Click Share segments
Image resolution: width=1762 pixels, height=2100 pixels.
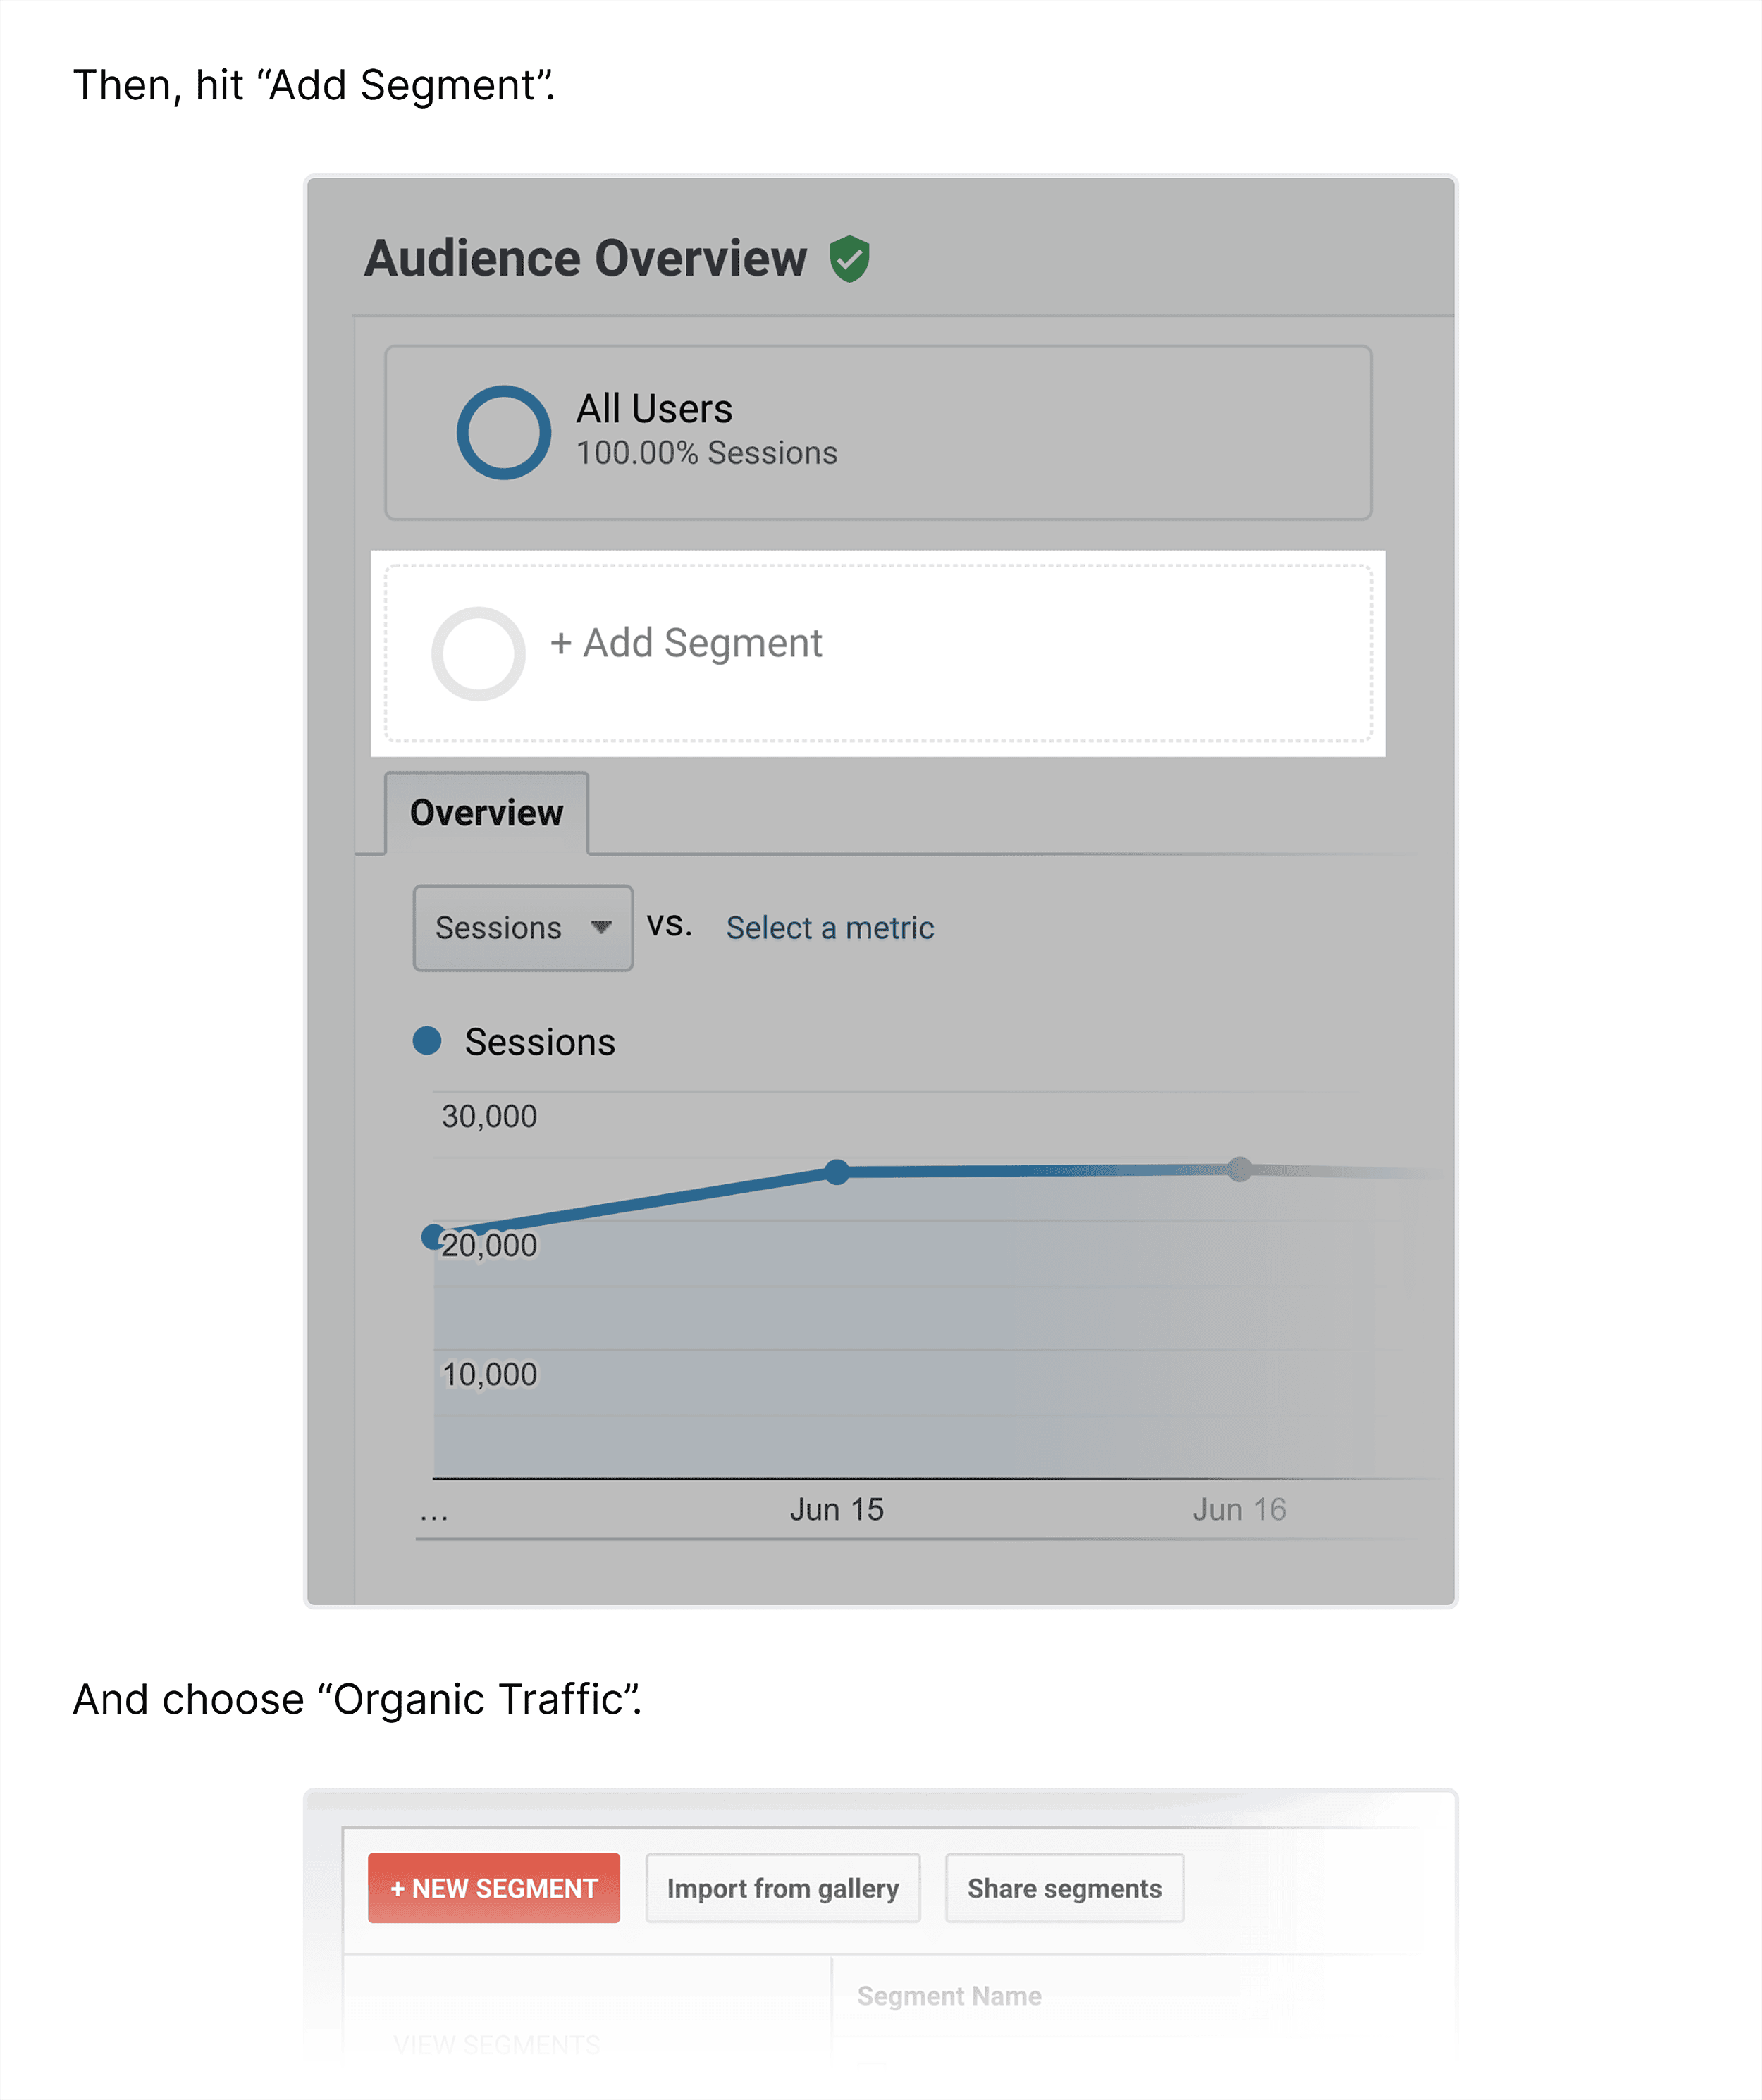[1064, 1888]
